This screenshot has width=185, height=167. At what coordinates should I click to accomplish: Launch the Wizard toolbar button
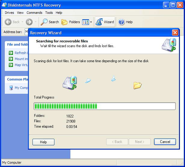click(x=105, y=22)
